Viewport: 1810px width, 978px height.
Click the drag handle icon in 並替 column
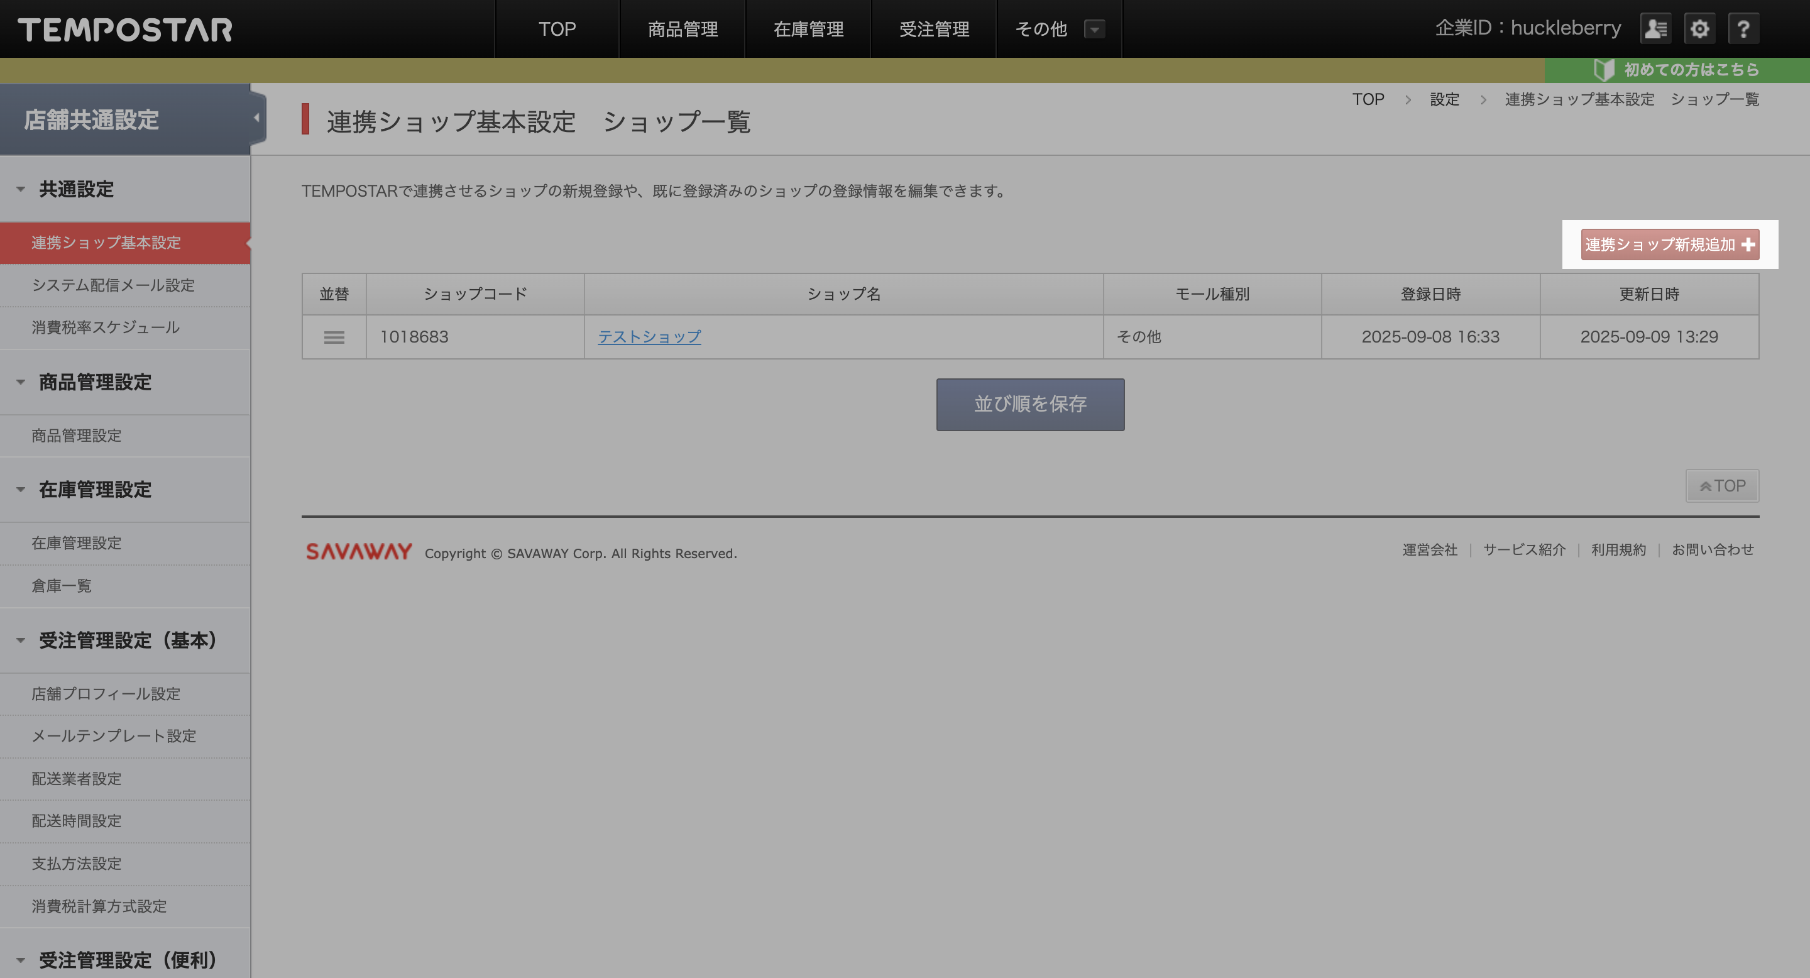334,338
